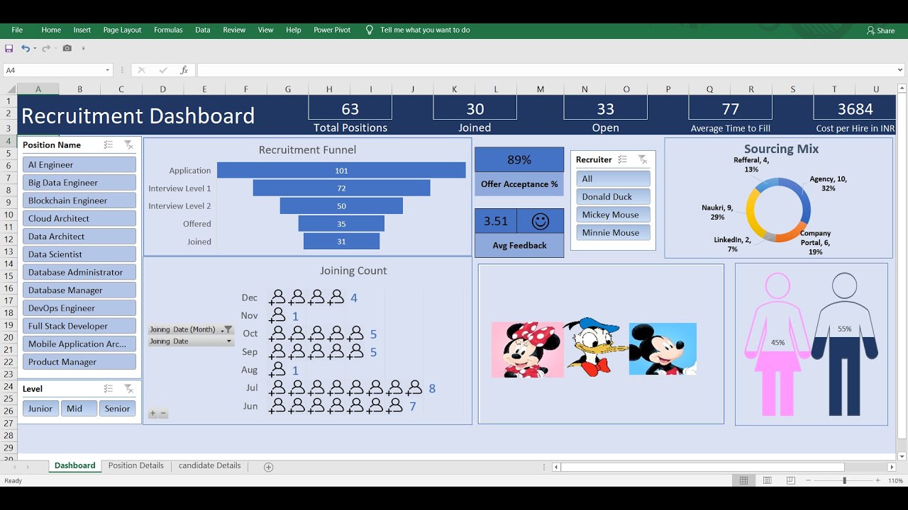Select Donald Duck recruiter slicer button

click(x=613, y=197)
